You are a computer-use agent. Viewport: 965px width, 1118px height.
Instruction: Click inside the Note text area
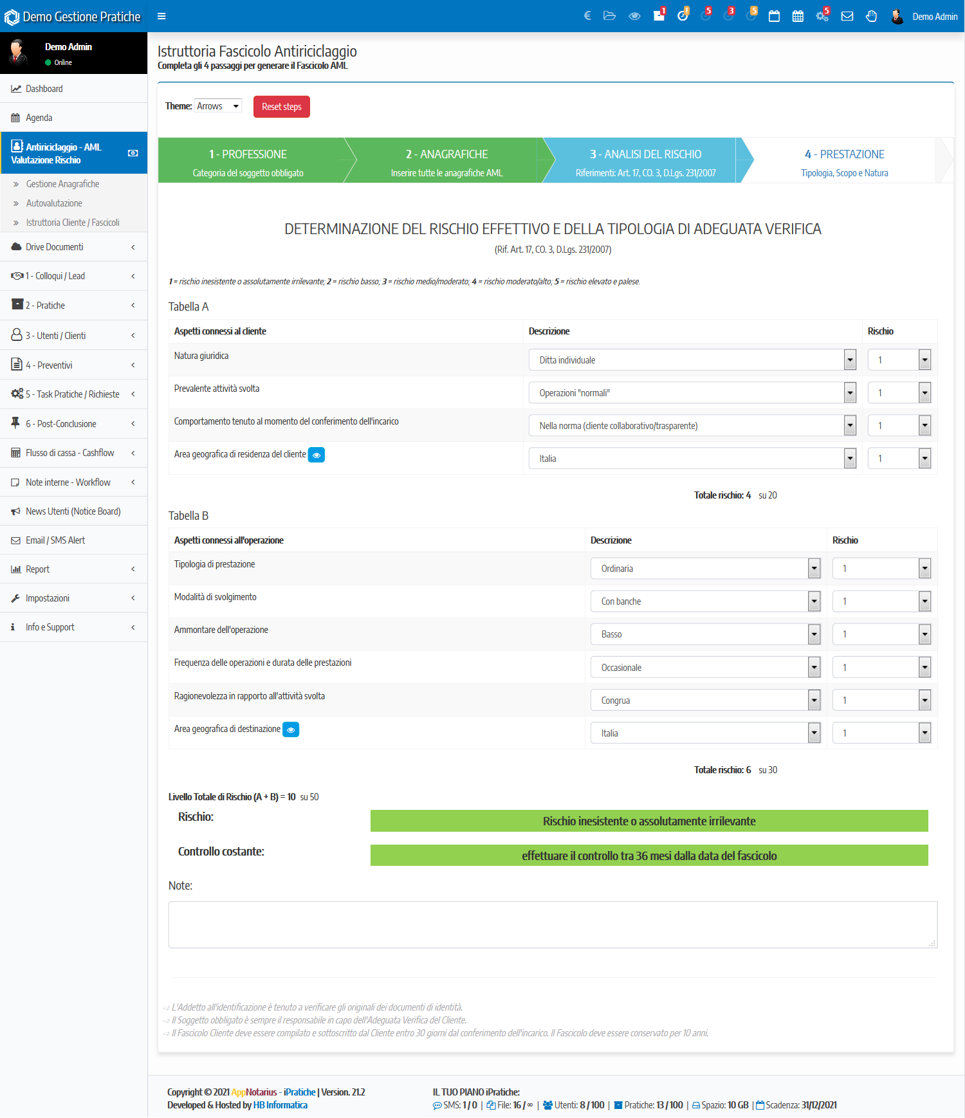click(552, 924)
